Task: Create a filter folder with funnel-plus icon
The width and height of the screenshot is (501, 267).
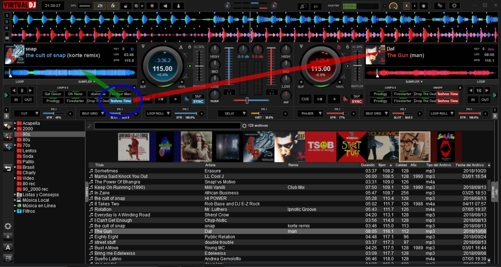Action: click(x=8, y=147)
